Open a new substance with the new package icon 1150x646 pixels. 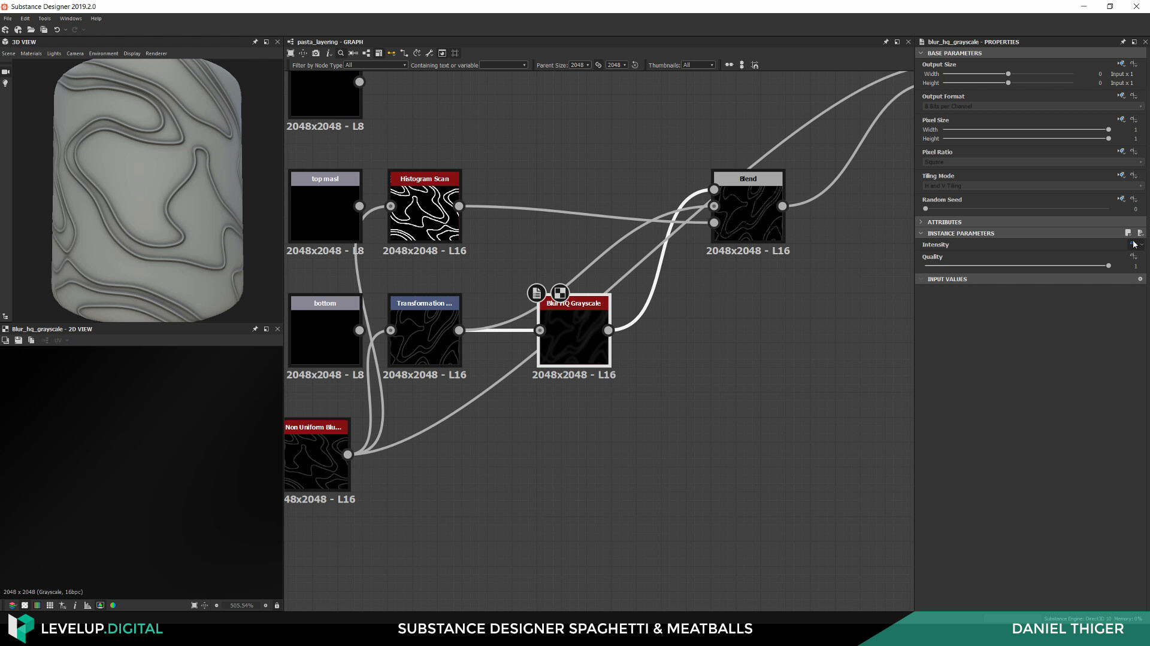6,29
